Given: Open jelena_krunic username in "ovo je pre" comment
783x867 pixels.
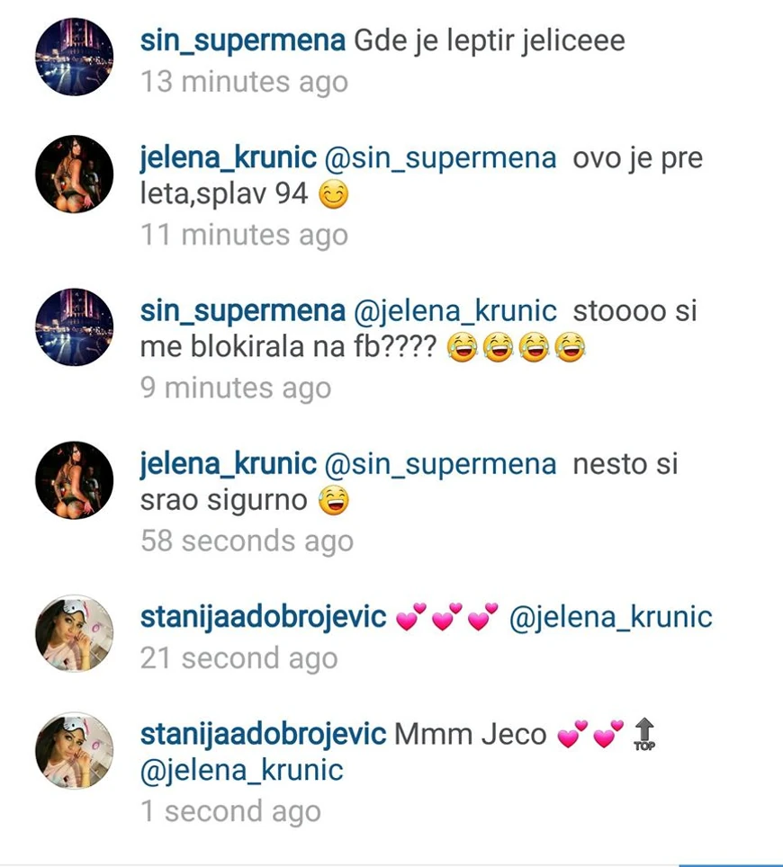Looking at the screenshot, I should pos(229,158).
